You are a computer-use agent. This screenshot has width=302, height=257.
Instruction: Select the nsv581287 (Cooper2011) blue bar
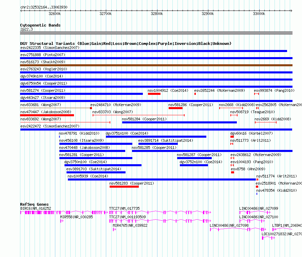coord(194,158)
